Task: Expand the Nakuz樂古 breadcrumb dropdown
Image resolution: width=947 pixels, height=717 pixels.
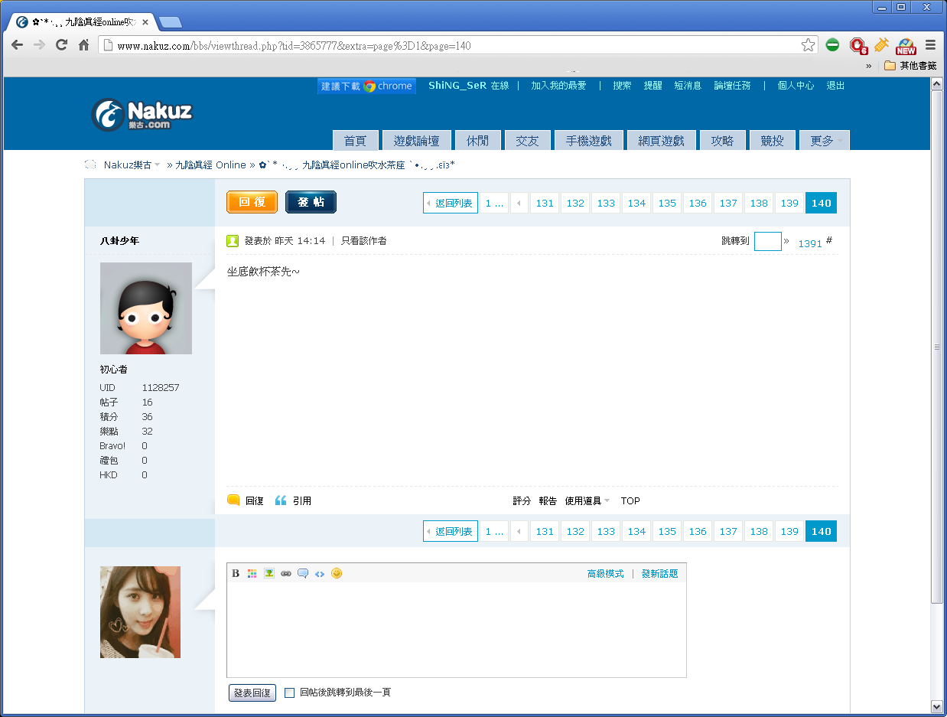Action: pos(157,165)
